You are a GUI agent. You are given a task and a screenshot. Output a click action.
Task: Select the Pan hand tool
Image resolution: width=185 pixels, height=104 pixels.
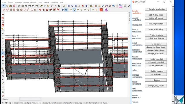click(99, 6)
